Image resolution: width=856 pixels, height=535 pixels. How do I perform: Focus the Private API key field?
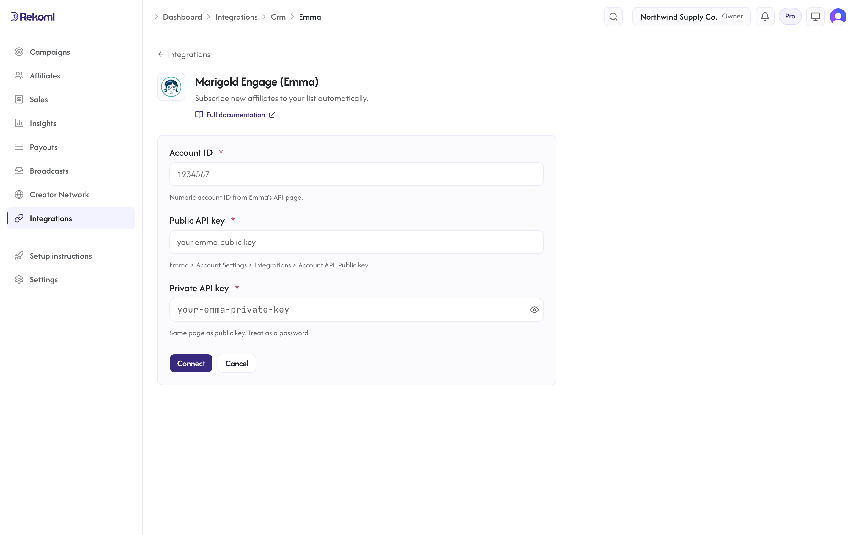point(357,310)
